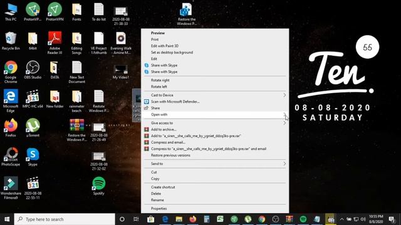Select the Google Chrome desktop shortcut

point(11,72)
